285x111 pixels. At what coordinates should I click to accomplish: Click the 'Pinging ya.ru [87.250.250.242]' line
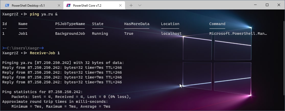coord(63,63)
